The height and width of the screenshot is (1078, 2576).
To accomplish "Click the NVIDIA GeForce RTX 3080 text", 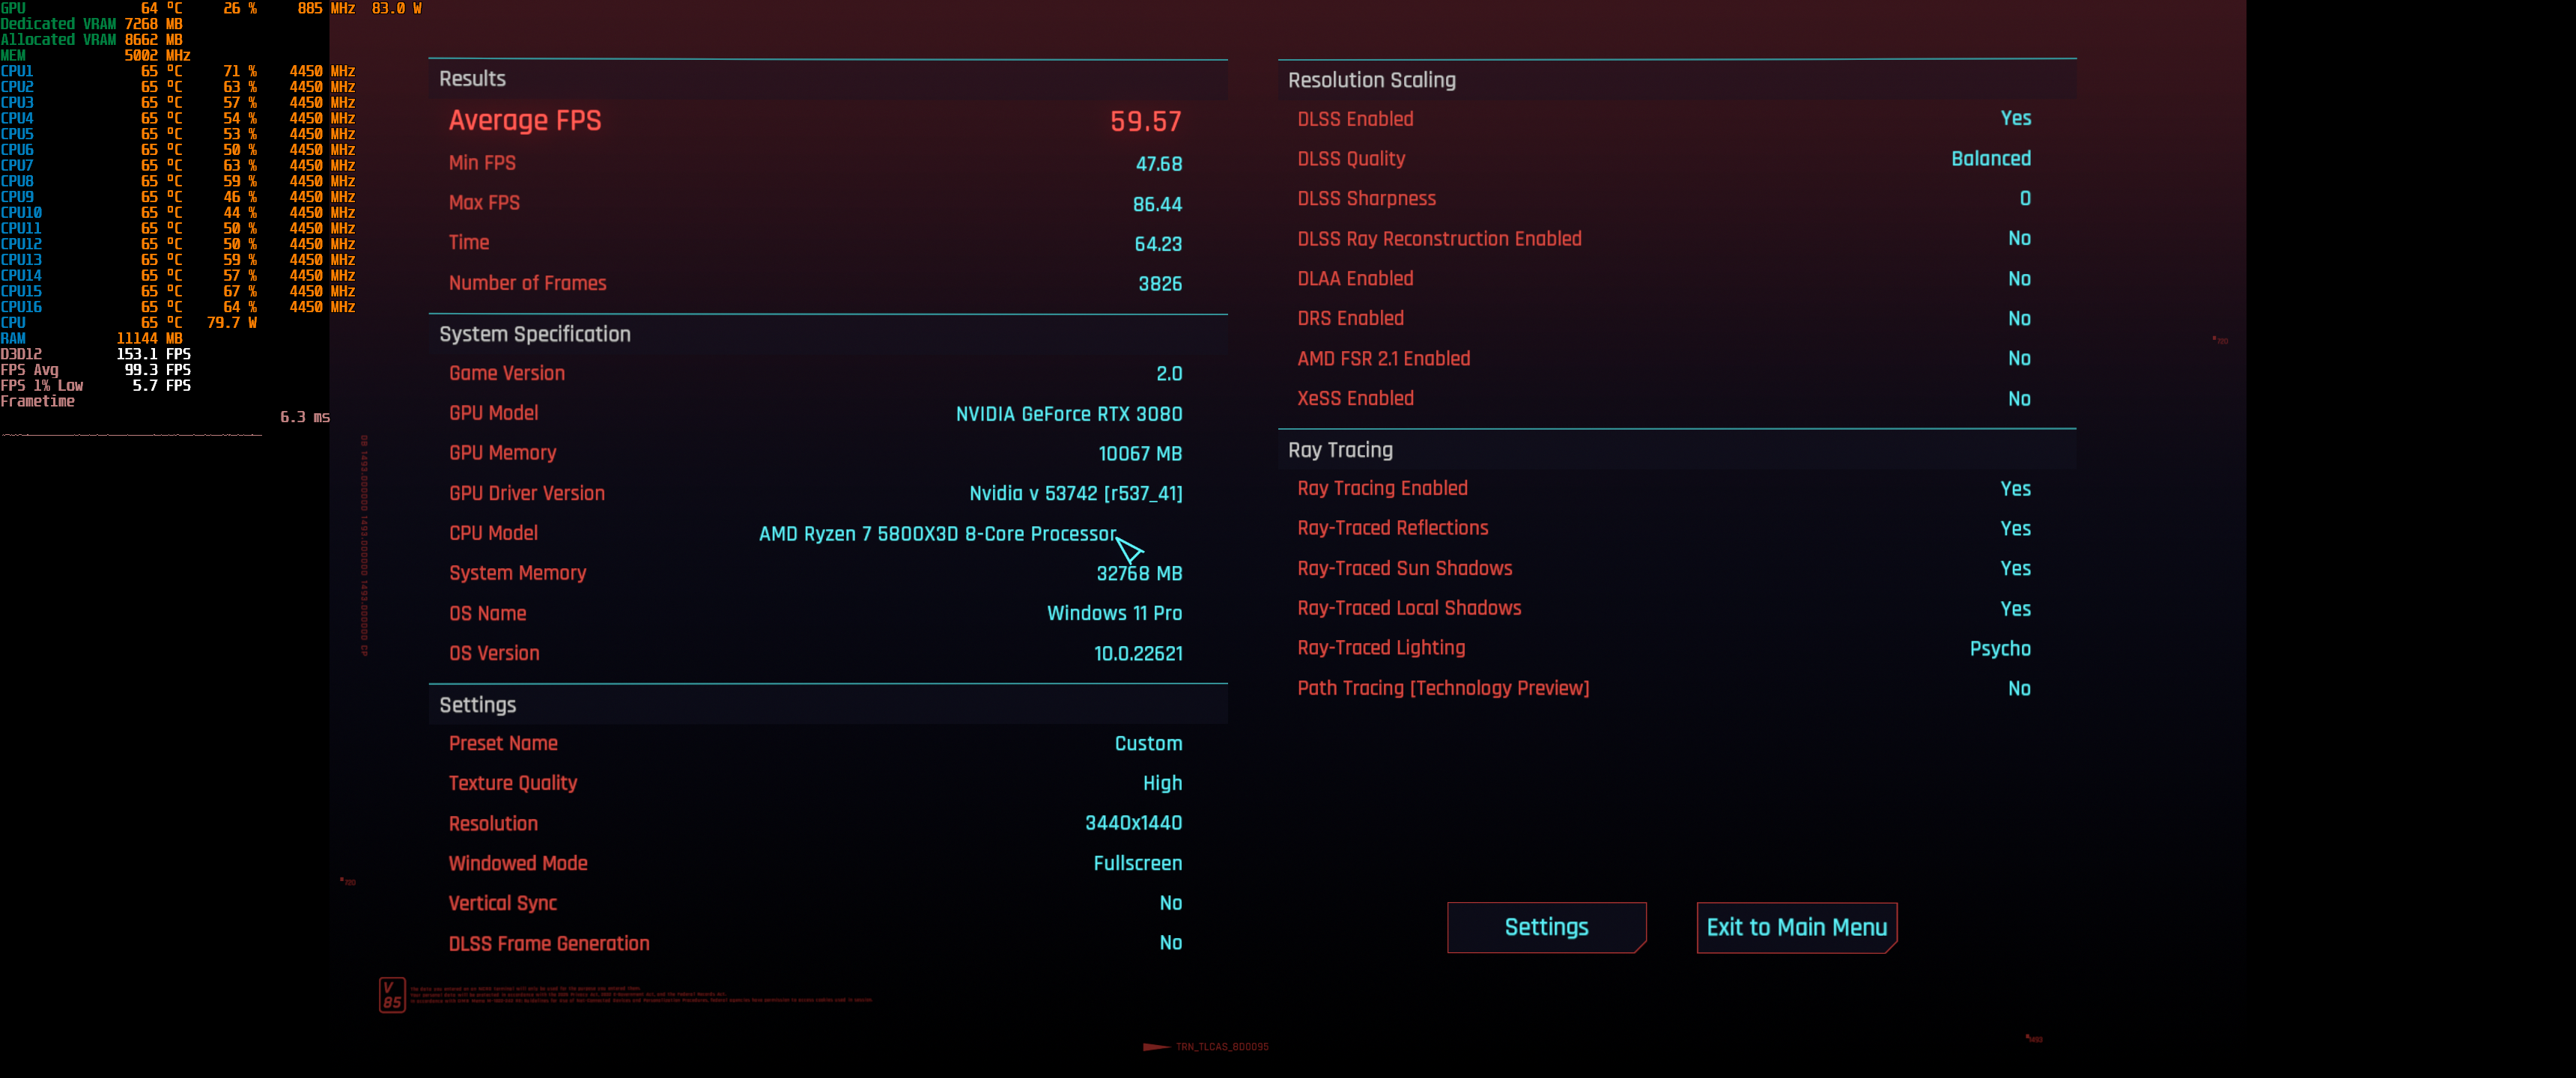I will tap(1068, 413).
